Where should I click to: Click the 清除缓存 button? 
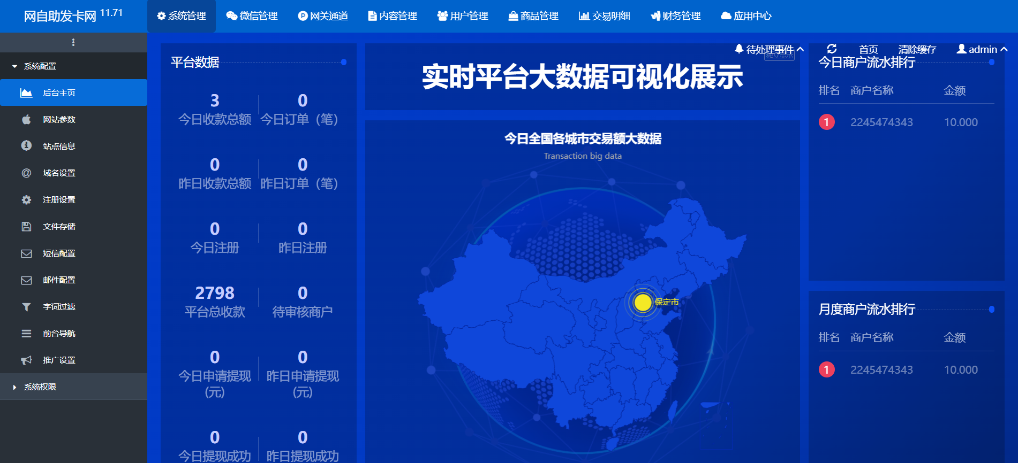(x=917, y=49)
